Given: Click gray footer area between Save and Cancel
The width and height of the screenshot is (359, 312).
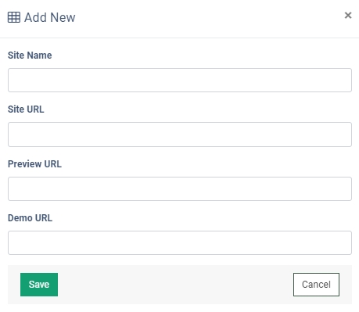Looking at the screenshot, I should pos(175,285).
